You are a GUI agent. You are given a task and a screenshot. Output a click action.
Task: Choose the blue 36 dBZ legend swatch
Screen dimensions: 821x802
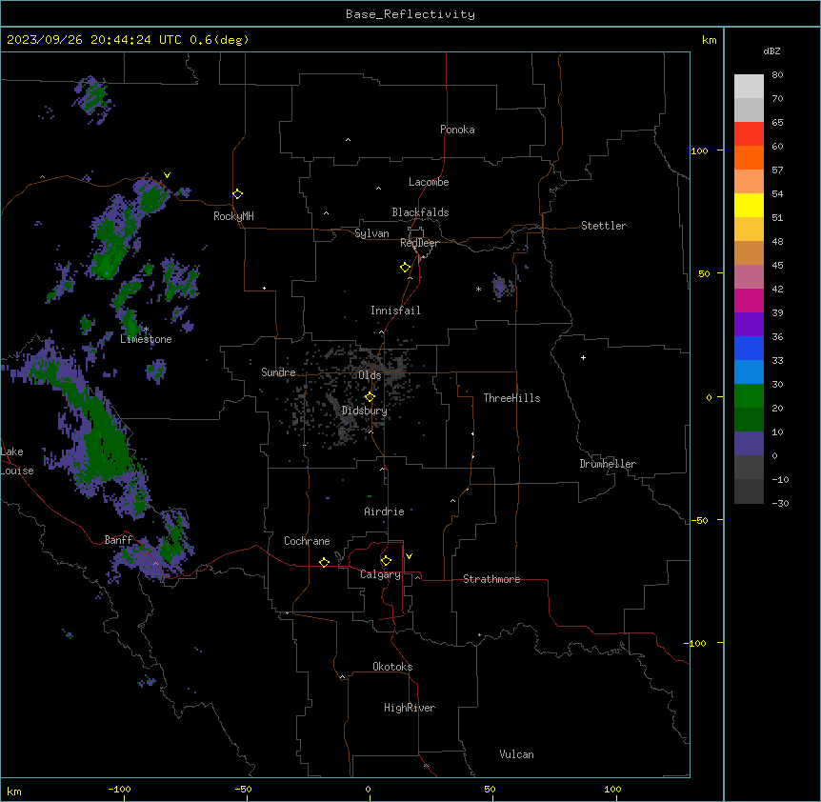(x=749, y=348)
